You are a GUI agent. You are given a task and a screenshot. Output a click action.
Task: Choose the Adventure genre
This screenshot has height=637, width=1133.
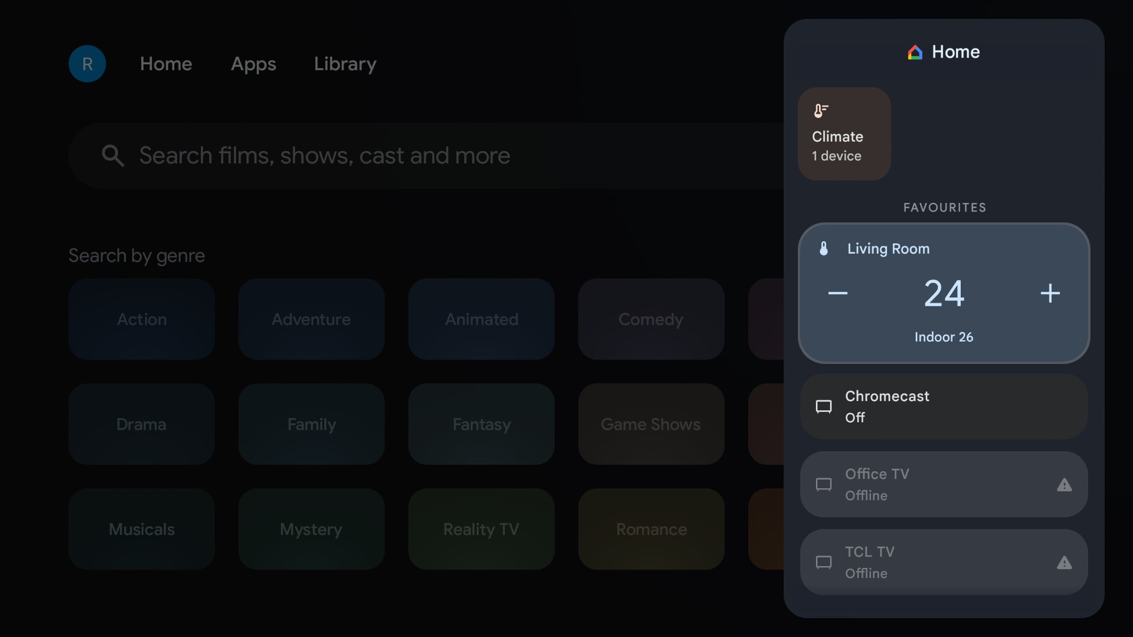pos(311,319)
